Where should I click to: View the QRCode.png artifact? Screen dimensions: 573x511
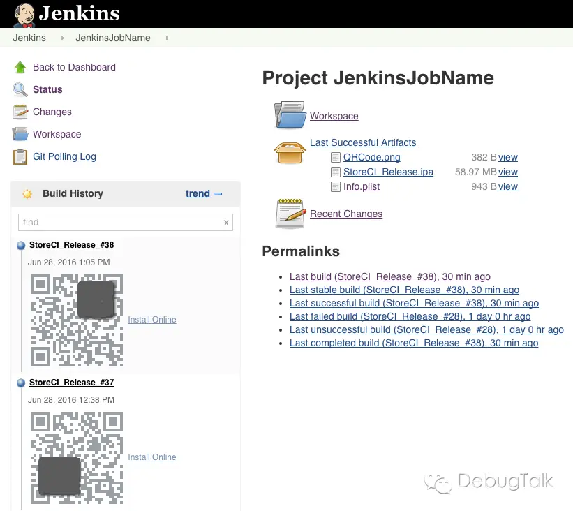tap(371, 157)
